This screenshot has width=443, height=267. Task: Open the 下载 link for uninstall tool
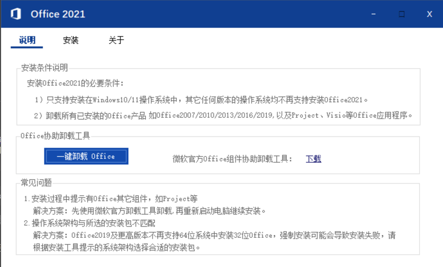pos(313,159)
